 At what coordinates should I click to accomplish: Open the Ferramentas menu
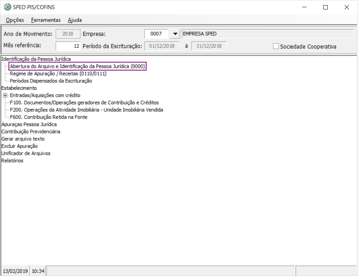[46, 20]
